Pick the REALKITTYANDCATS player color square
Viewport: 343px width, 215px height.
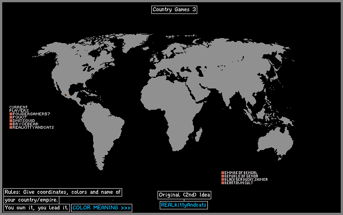11,128
